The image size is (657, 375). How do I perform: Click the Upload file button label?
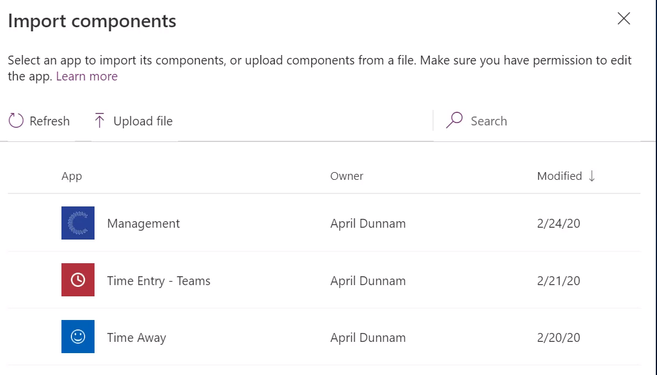(143, 121)
